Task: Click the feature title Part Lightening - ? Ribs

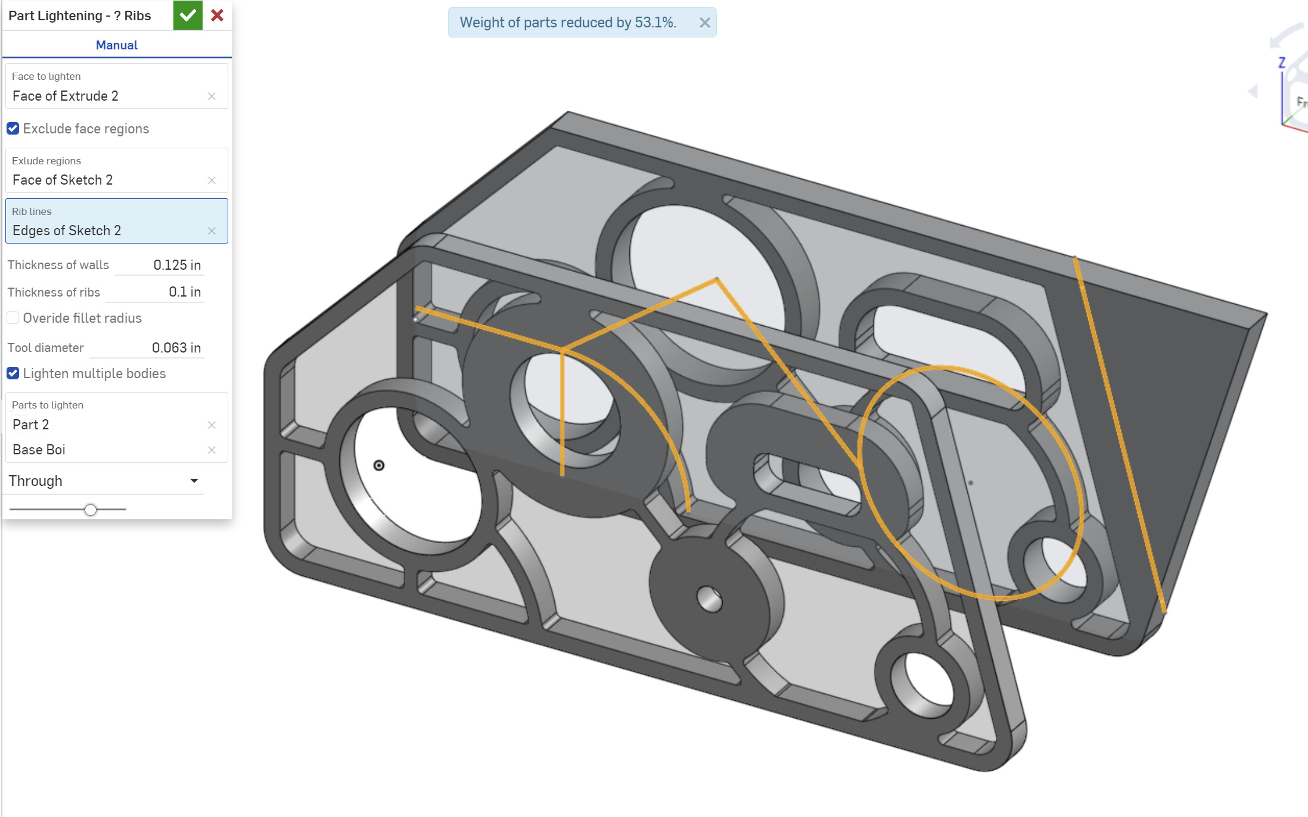Action: click(x=80, y=16)
